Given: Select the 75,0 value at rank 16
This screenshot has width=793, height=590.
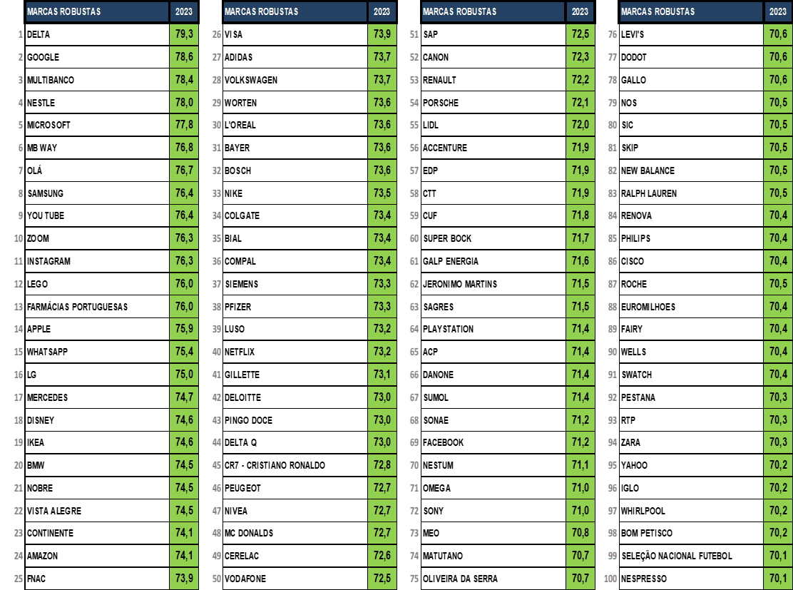Looking at the screenshot, I should tap(183, 375).
